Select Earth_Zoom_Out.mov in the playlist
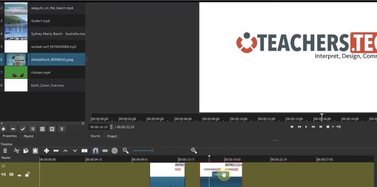377x187 pixels. point(42,85)
